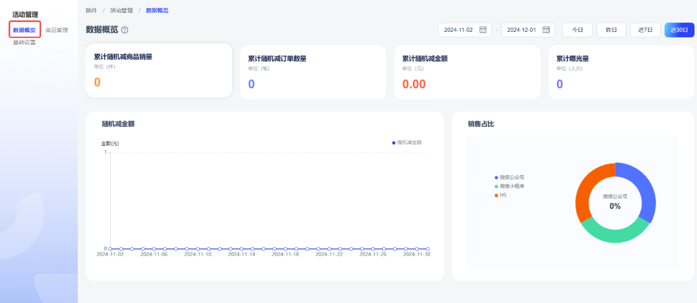This screenshot has width=697, height=303.
Task: Select 数据概览 in the sidebar menu
Action: [x=24, y=30]
